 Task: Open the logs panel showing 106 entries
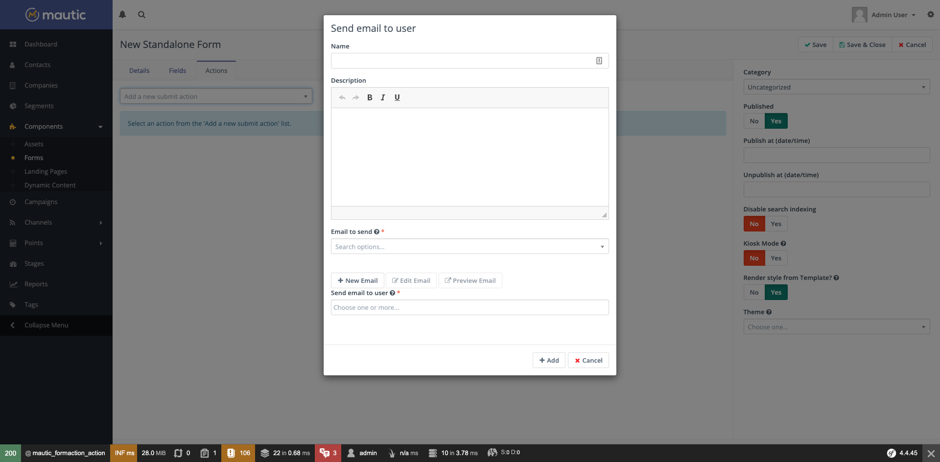238,453
